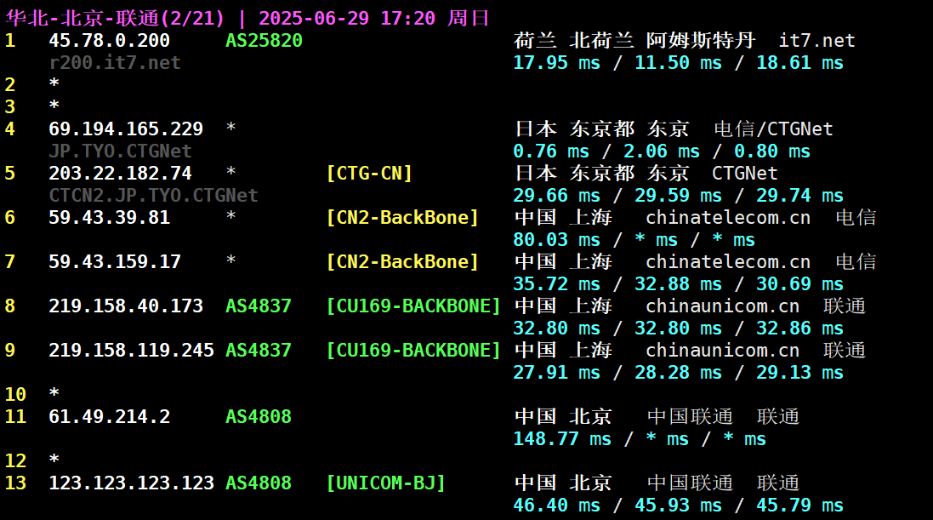Select chinatelecom.cn on hop 6
This screenshot has width=933, height=520.
coord(728,217)
